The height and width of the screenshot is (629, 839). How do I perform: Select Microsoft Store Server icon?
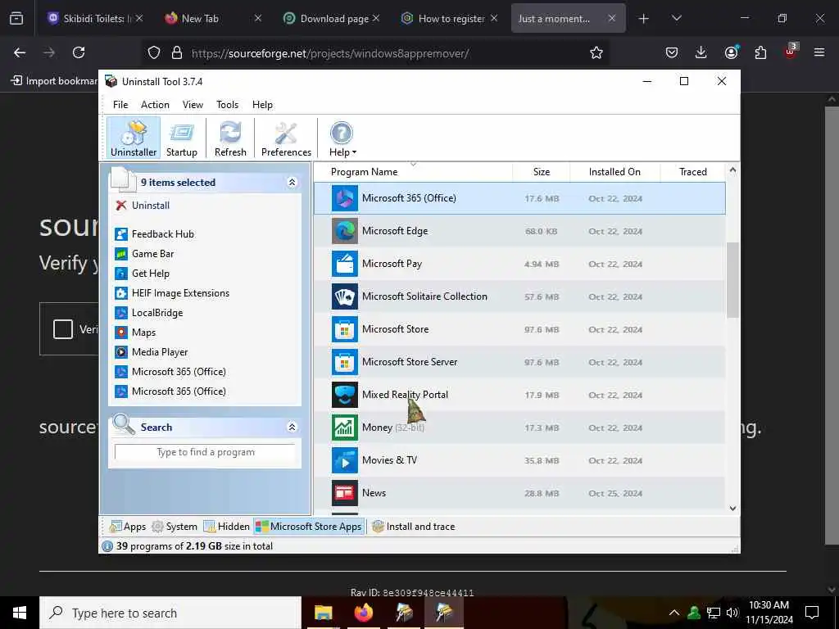pos(345,362)
